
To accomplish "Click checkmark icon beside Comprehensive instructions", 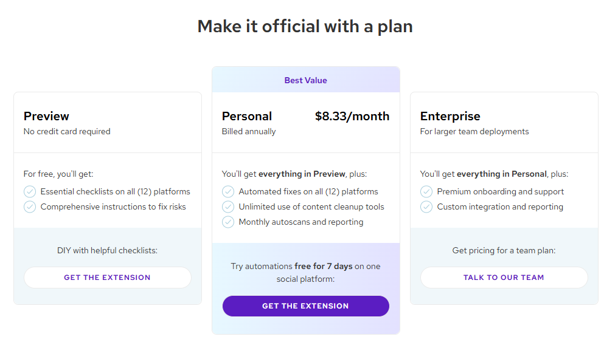I will tap(30, 207).
